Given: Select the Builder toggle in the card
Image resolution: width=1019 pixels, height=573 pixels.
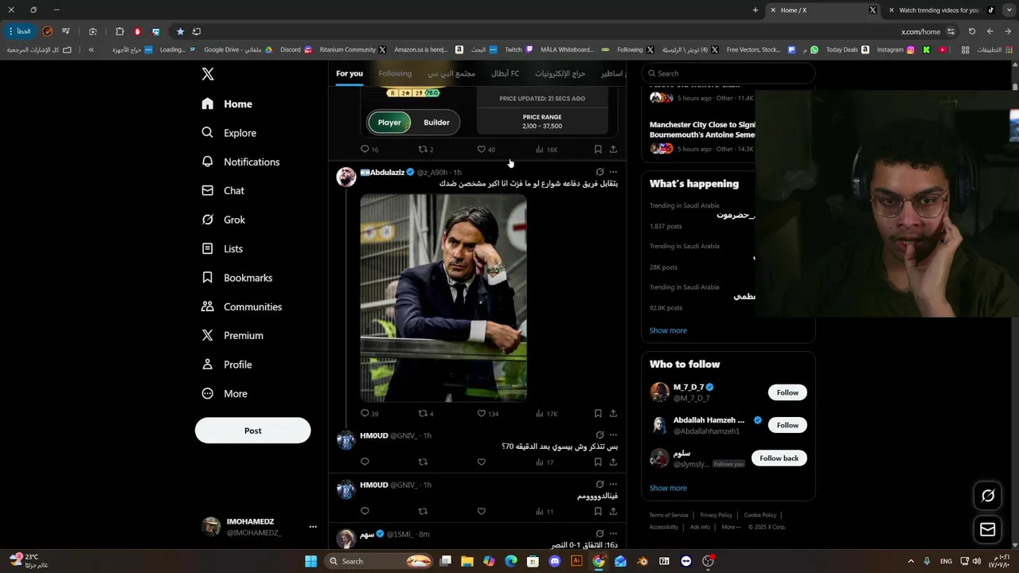Looking at the screenshot, I should tap(436, 123).
